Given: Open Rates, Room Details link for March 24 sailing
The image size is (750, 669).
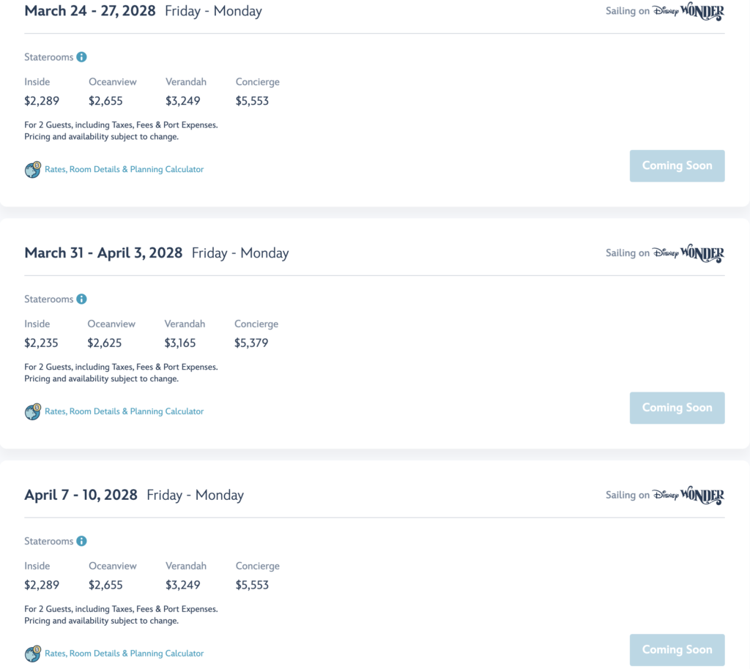Looking at the screenshot, I should [x=124, y=169].
